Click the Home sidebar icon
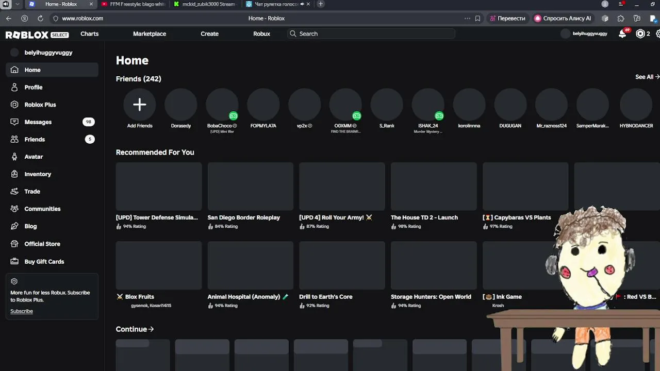 click(14, 70)
